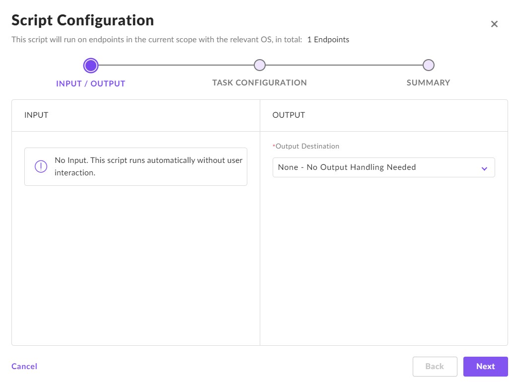
Task: Click the Output Destination field label
Action: (307, 146)
